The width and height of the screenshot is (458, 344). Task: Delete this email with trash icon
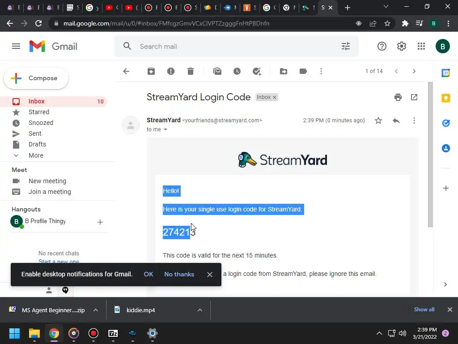click(191, 71)
